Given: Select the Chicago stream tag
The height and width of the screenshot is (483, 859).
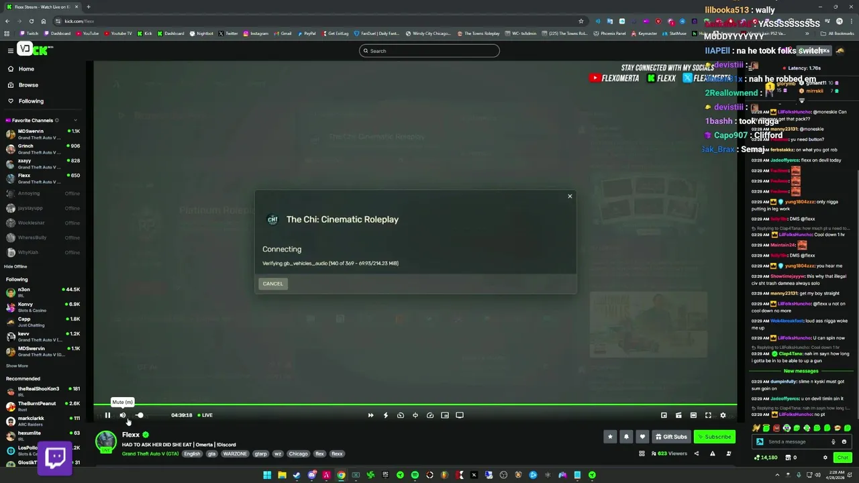Looking at the screenshot, I should (298, 453).
